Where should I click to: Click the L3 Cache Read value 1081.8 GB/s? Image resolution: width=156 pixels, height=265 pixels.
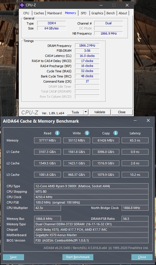click(x=48, y=175)
